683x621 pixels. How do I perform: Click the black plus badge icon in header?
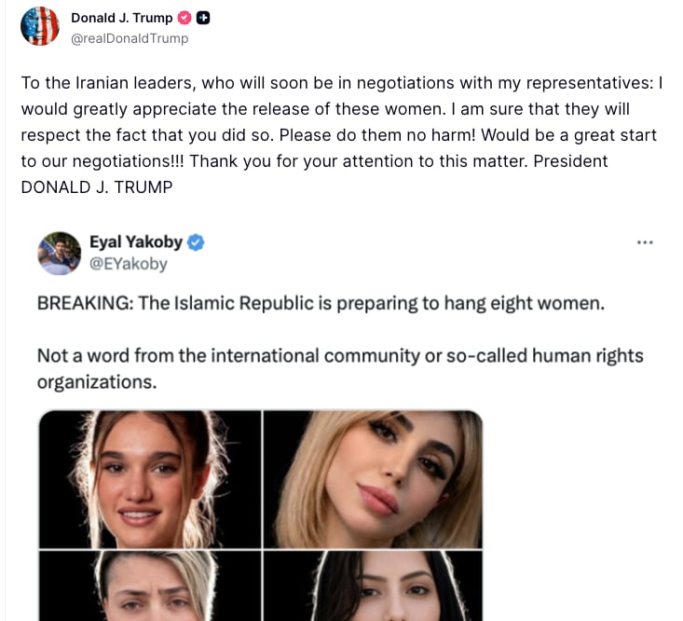203,18
